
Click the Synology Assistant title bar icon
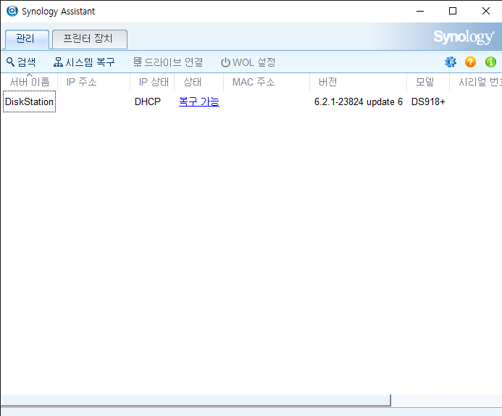[12, 11]
